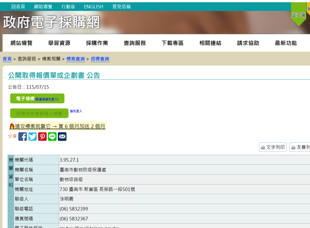Viewport: 310px width, 228px height.
Task: Open the 意見信箱 feedback link
Action: click(122, 7)
